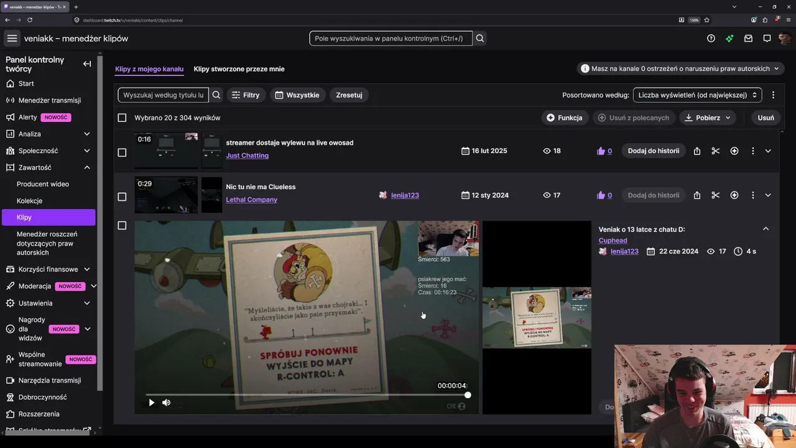Go back in the browser
796x448 pixels.
pyautogui.click(x=7, y=20)
